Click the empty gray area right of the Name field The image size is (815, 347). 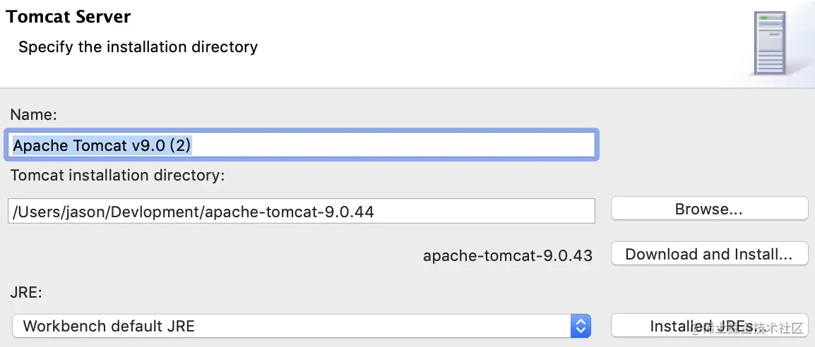[706, 146]
